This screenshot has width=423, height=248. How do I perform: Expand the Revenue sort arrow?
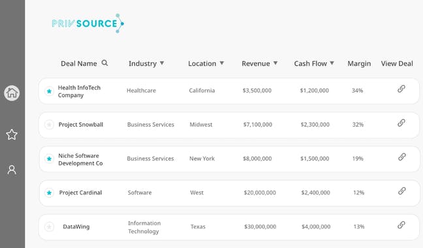275,63
